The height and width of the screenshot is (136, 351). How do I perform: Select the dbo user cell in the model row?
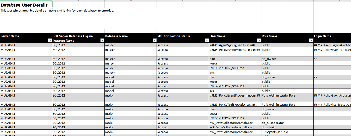[235, 77]
